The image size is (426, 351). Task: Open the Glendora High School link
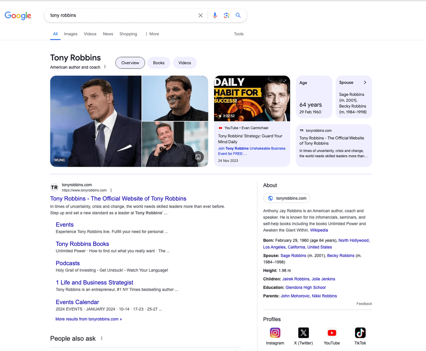point(305,287)
